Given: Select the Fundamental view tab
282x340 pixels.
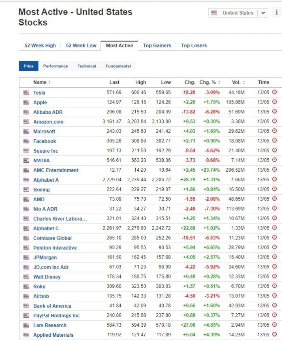Looking at the screenshot, I should coord(118,66).
